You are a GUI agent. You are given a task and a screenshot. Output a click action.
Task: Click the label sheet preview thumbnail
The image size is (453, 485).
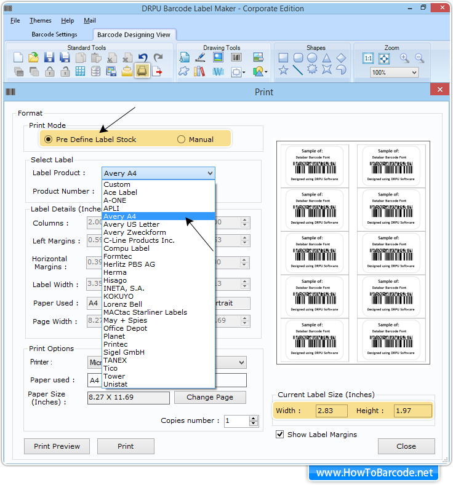[x=353, y=253]
